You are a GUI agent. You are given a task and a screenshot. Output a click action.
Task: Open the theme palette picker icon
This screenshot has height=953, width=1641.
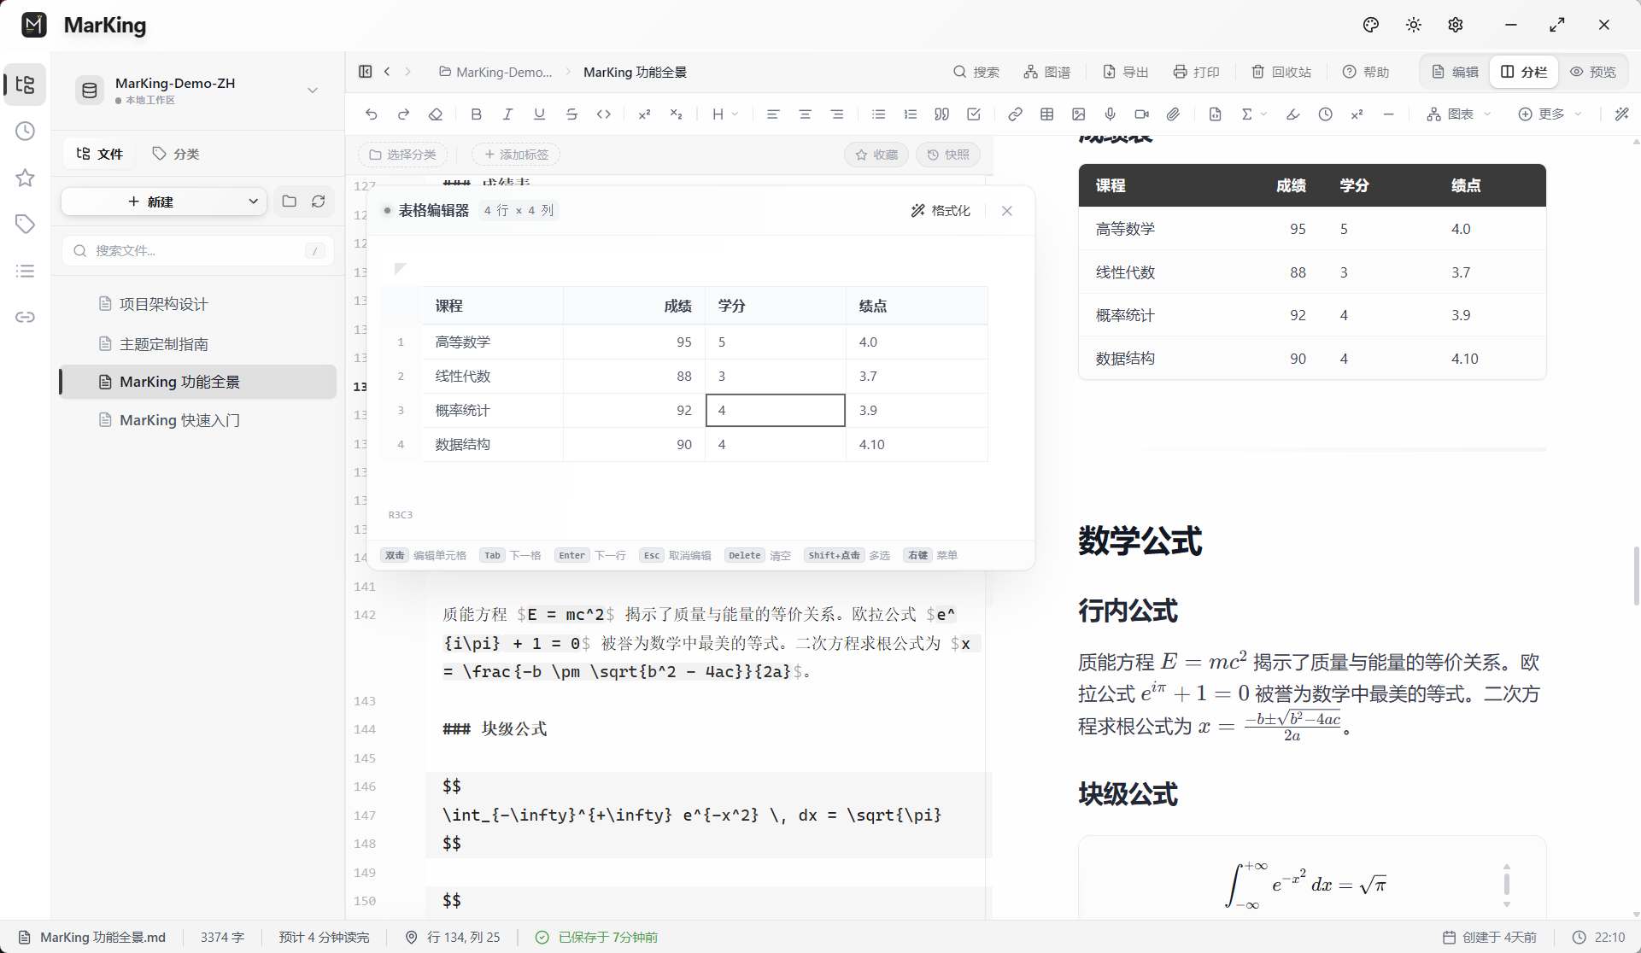pos(1371,25)
